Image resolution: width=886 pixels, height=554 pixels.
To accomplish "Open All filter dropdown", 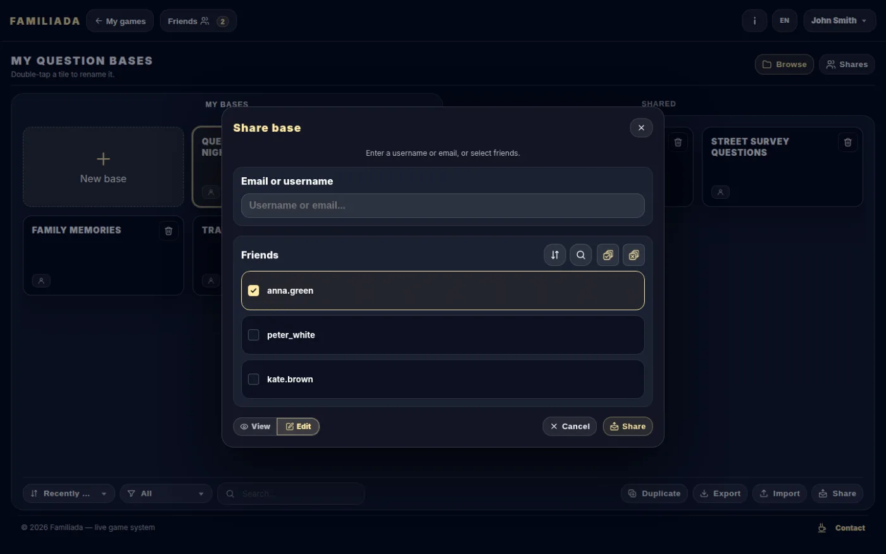I will click(166, 493).
